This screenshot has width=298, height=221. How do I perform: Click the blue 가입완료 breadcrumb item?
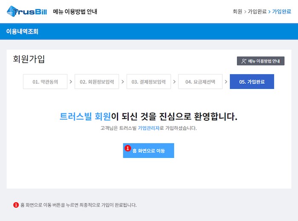coord(281,11)
